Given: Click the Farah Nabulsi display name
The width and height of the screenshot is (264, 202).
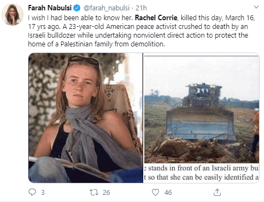Looking at the screenshot, I should click(x=50, y=8).
